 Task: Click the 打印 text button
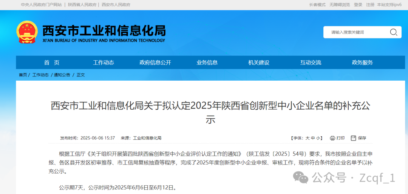(x=341, y=138)
